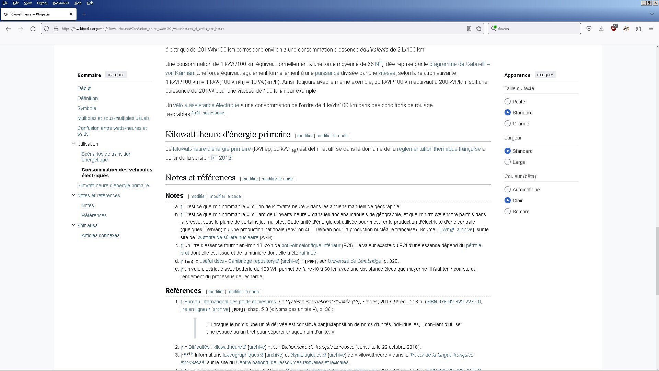Collapse the Utilisation section in Sommaire
659x371 pixels.
pyautogui.click(x=73, y=144)
